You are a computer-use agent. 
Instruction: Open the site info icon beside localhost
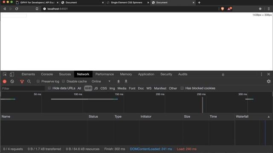pos(44,8)
